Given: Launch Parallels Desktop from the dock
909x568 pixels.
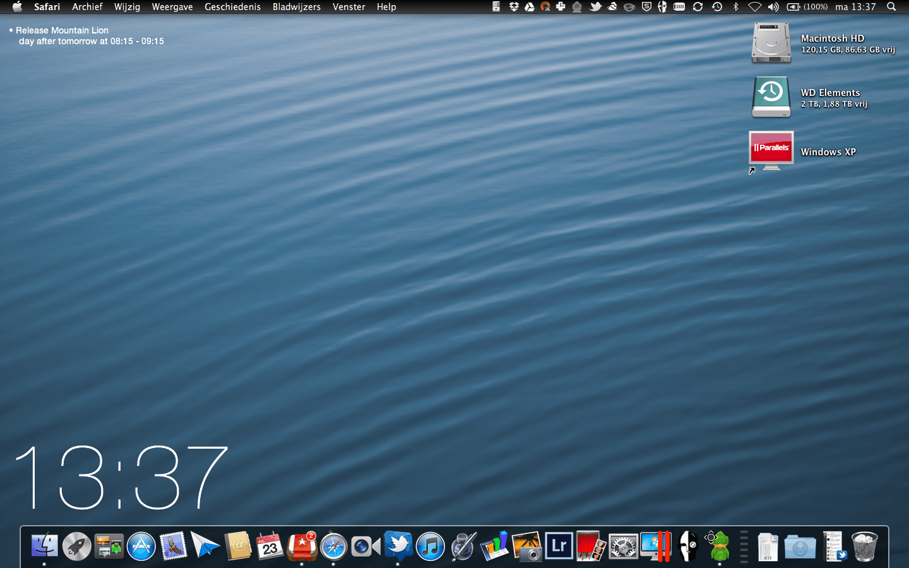Looking at the screenshot, I should click(x=655, y=546).
